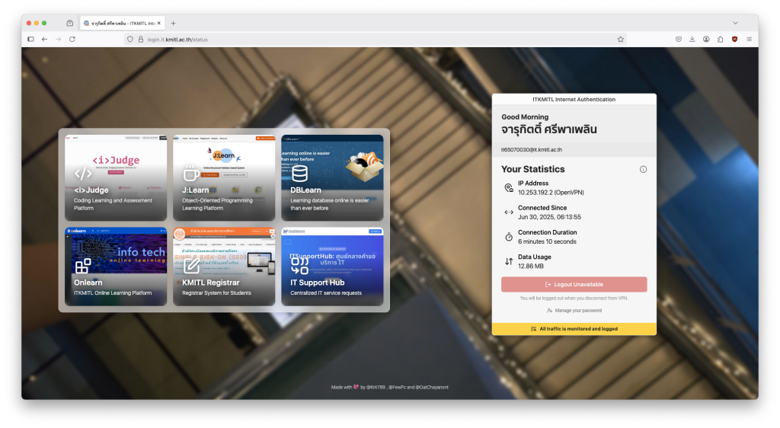The image size is (780, 428).
Task: Click the IP Address location icon
Action: coord(509,188)
